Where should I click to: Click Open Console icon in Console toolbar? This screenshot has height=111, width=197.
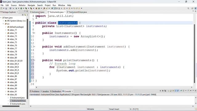[188, 91]
